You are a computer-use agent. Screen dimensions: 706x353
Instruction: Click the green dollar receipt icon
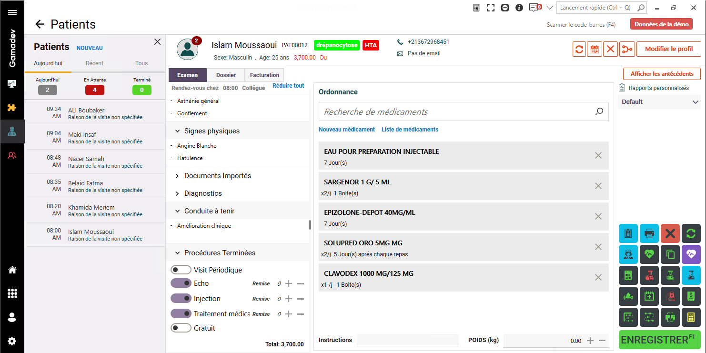(691, 296)
